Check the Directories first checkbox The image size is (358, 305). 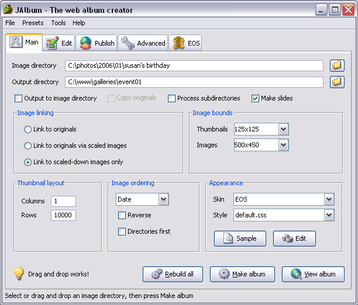coord(122,231)
